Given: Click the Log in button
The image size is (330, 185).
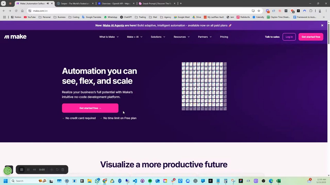Looking at the screenshot, I should 289,37.
